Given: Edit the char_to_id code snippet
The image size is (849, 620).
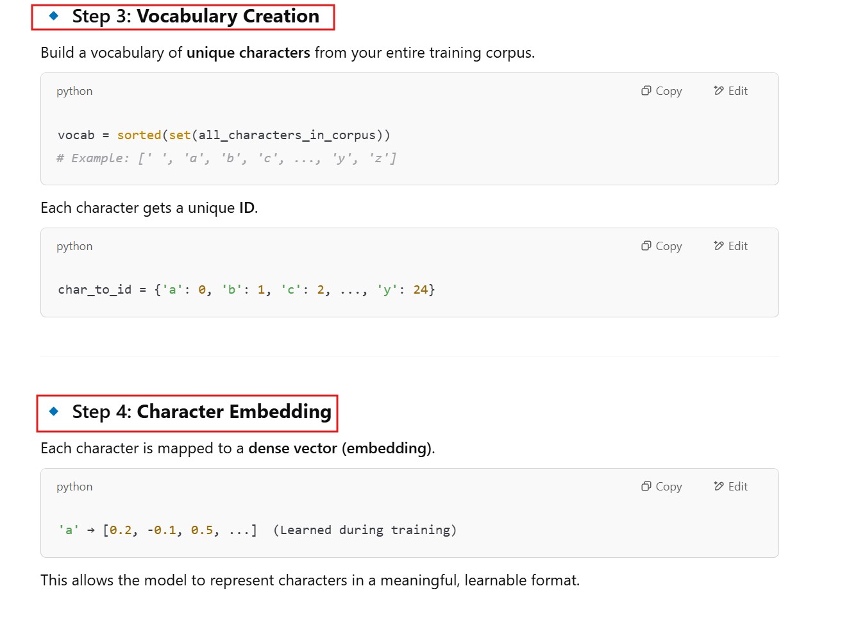Looking at the screenshot, I should pyautogui.click(x=730, y=246).
